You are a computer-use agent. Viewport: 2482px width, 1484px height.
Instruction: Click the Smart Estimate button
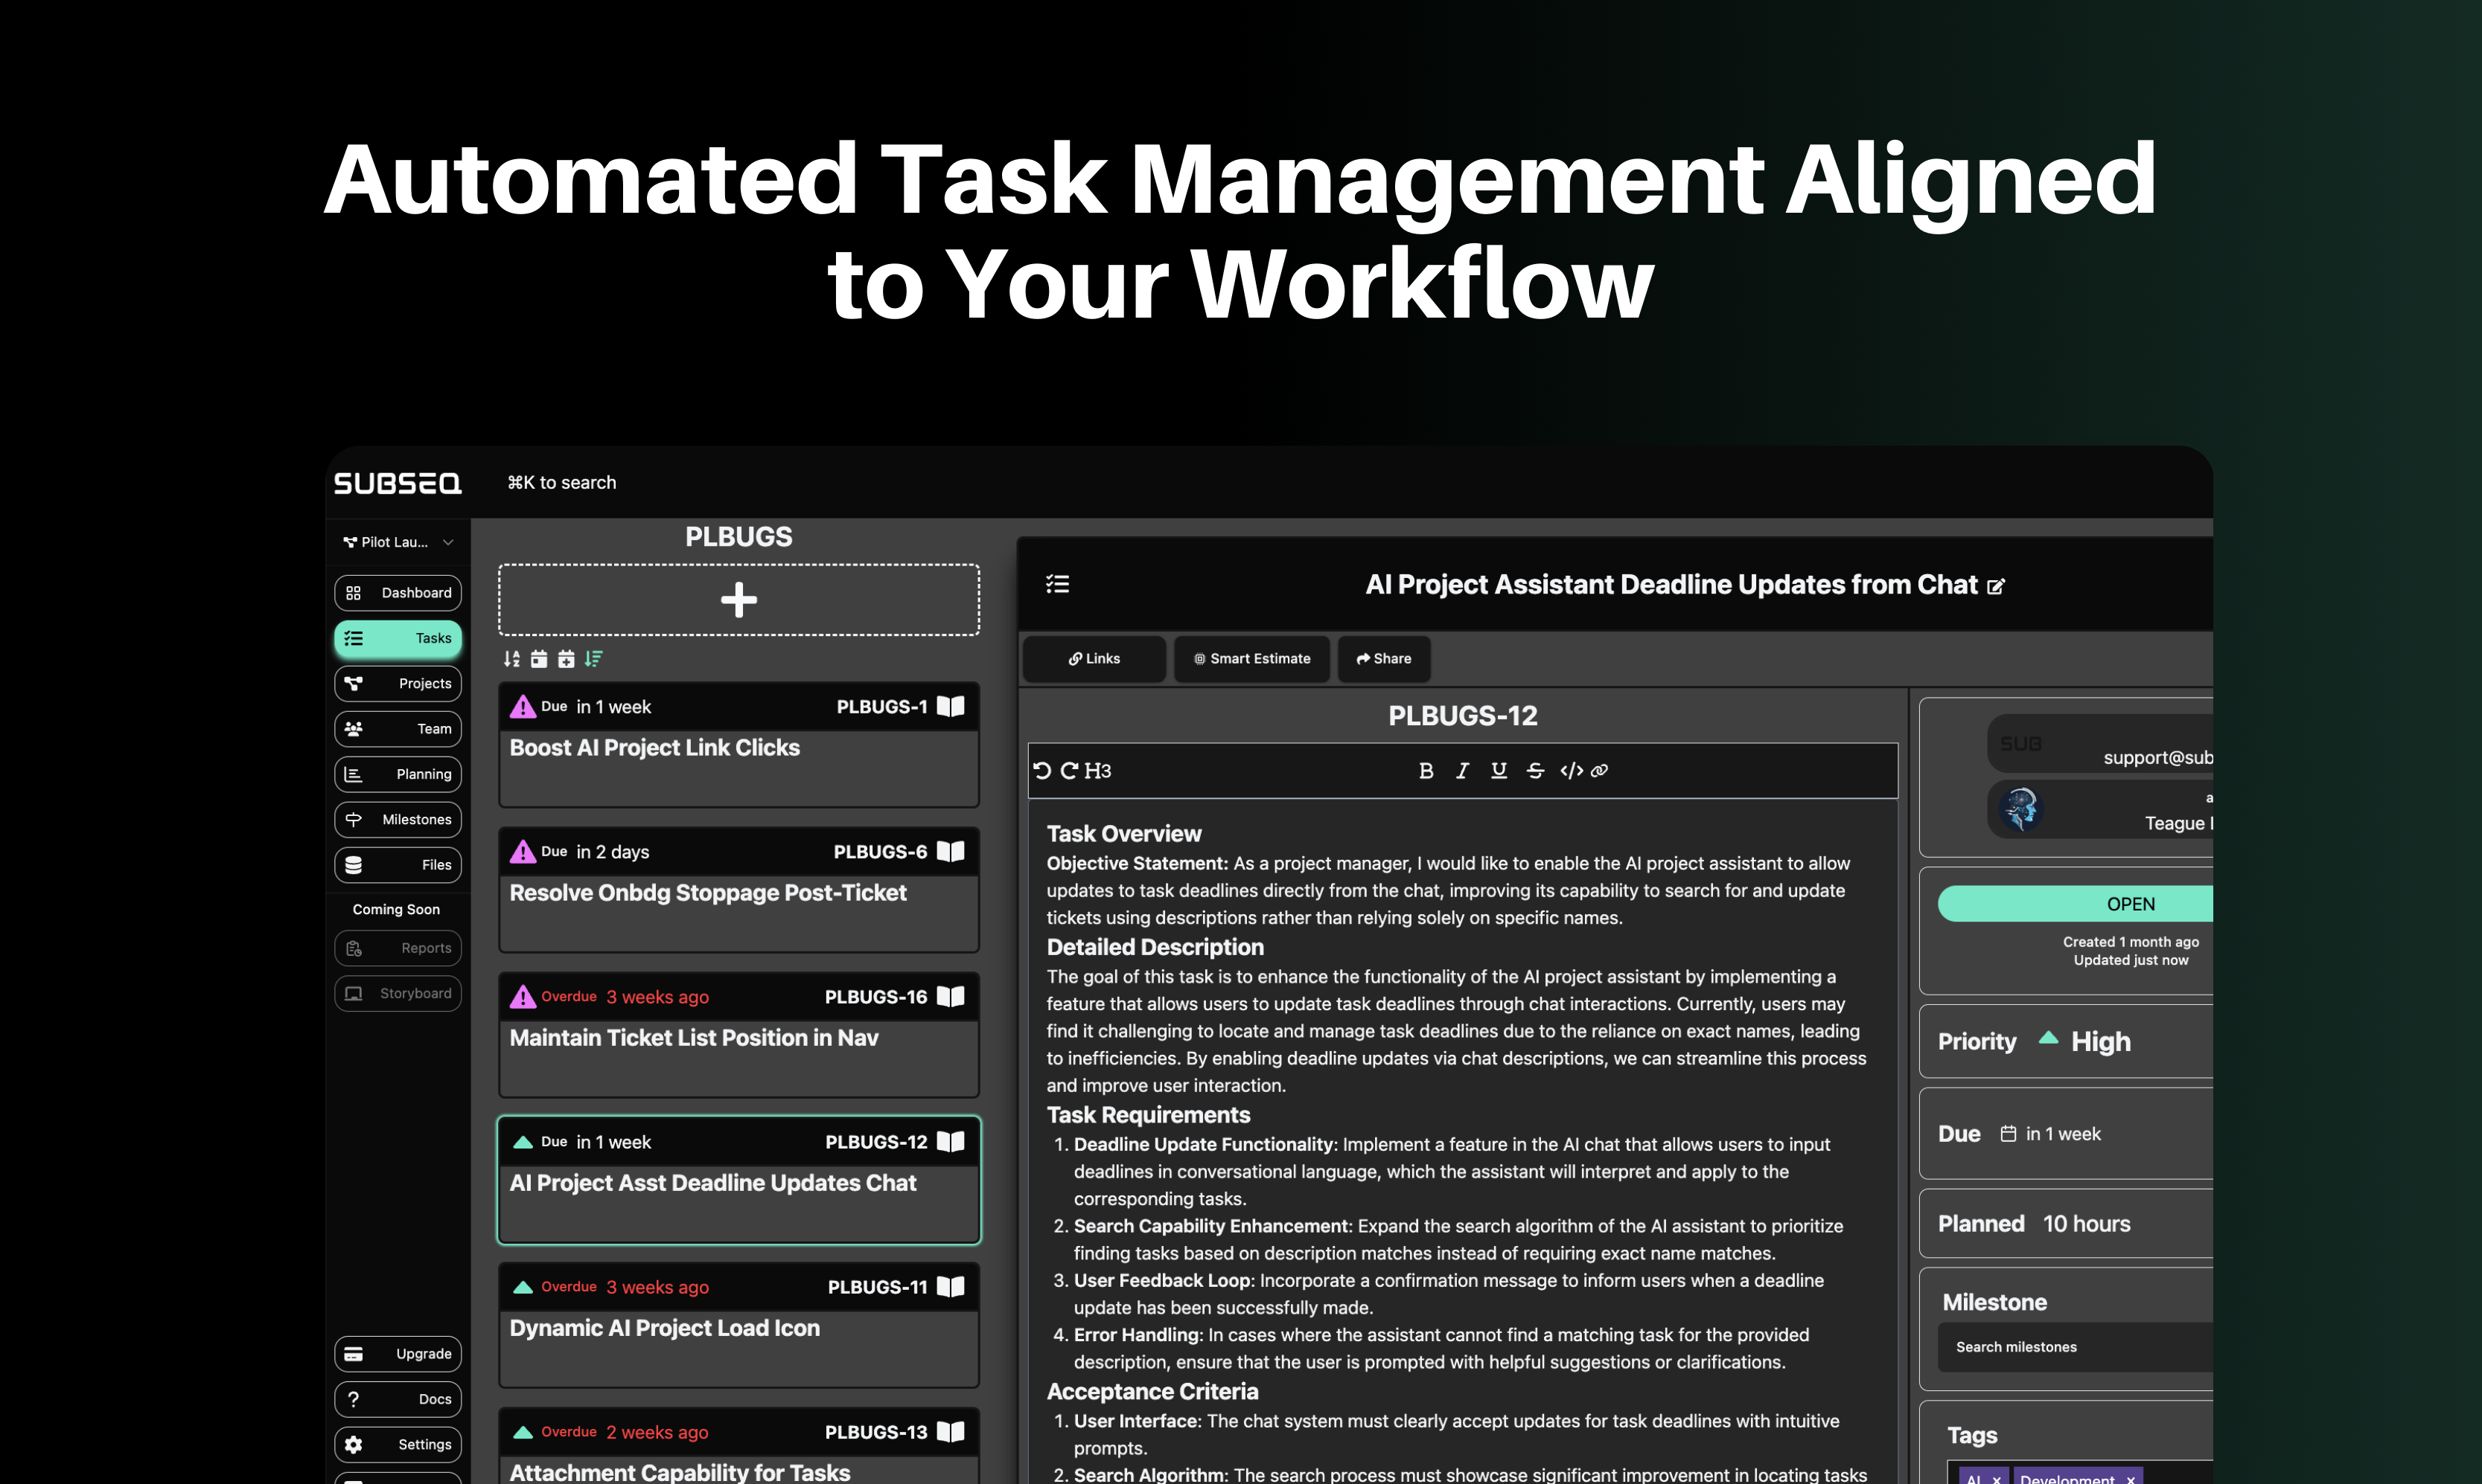[x=1252, y=659]
